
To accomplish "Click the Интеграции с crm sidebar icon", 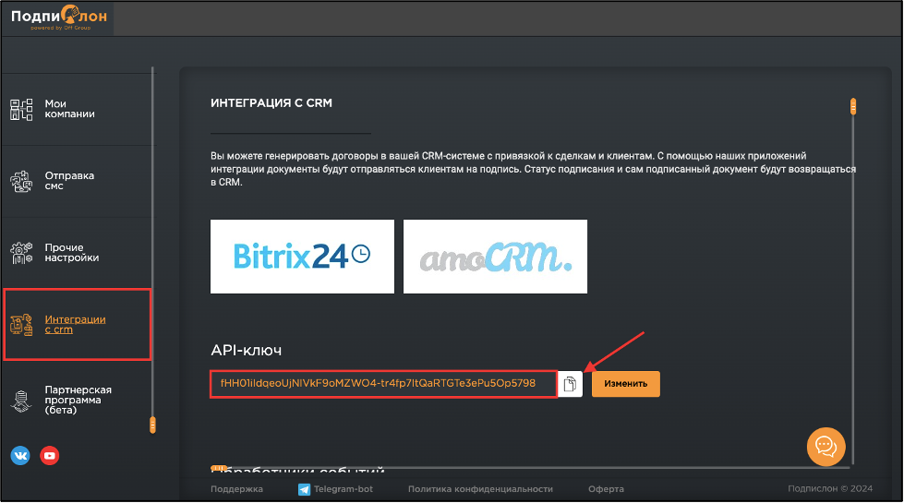I will click(21, 325).
